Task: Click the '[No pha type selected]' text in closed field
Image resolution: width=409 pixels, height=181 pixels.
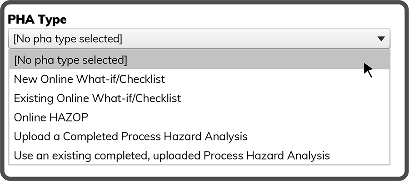Action: click(x=68, y=39)
